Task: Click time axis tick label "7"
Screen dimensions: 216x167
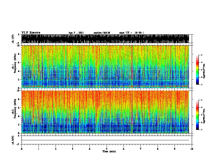Action: coord(141,149)
